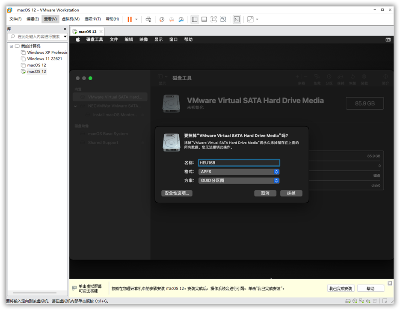Click the 分区 partition toolbar icon
This screenshot has width=400, height=310.
coord(329,76)
